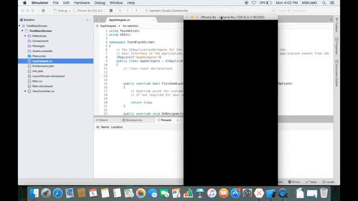Open FaceTime from the Dock
Viewport: 358px width, 201px height.
(x=164, y=193)
